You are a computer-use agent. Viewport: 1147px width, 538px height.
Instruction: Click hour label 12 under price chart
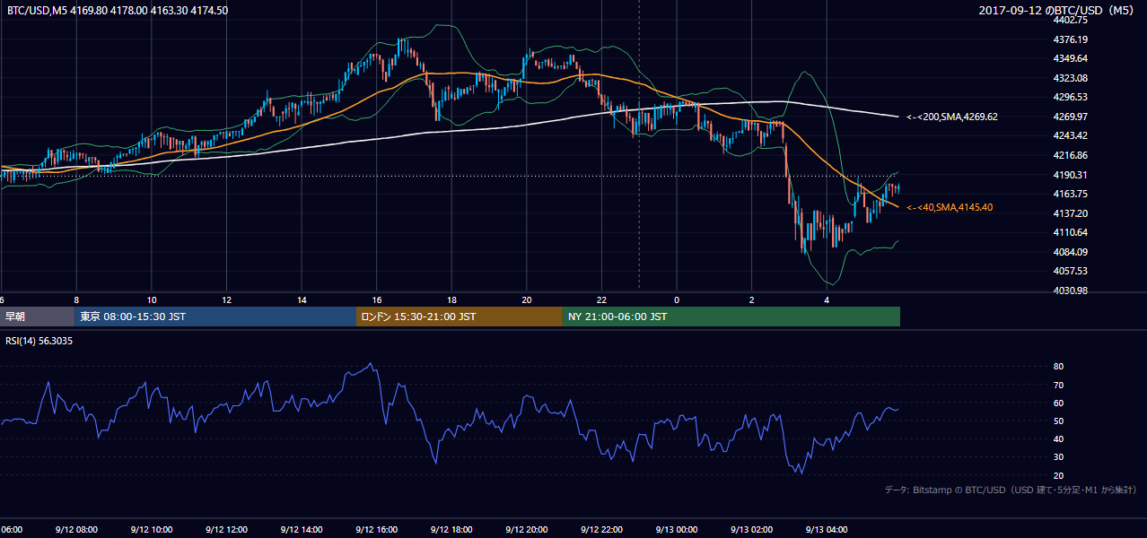pyautogui.click(x=227, y=300)
